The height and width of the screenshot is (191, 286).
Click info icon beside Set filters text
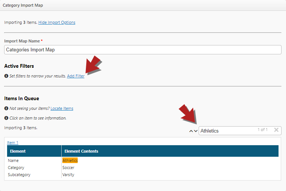pos(6,76)
